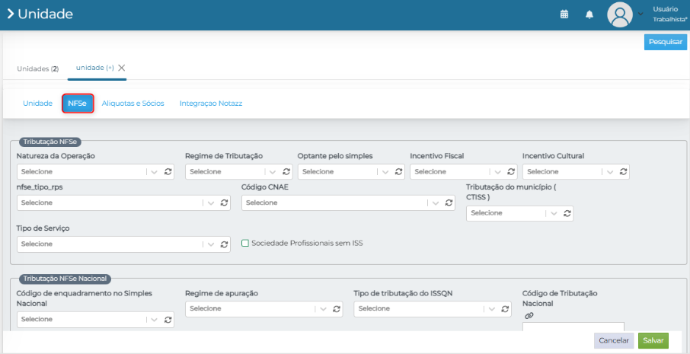Refresh nfse_tipo_rps options
This screenshot has height=354, width=690.
coord(224,203)
